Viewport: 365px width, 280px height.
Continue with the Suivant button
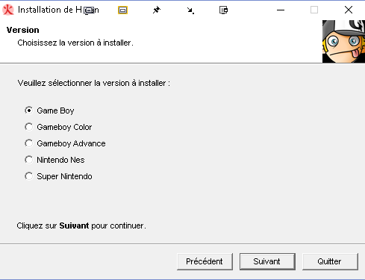267,261
